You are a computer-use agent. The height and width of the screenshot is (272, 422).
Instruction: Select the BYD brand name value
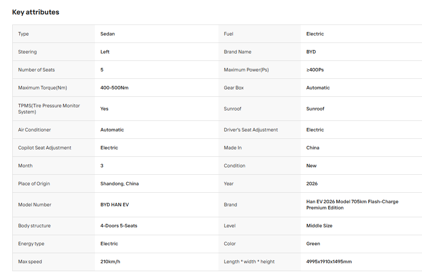[311, 52]
